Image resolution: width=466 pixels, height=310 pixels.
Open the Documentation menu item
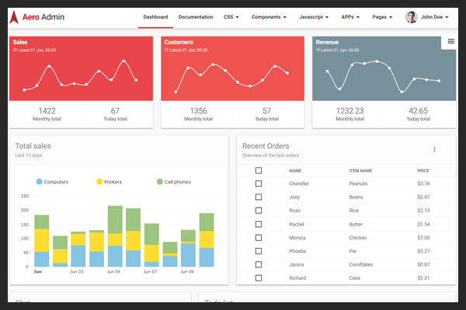click(x=196, y=17)
